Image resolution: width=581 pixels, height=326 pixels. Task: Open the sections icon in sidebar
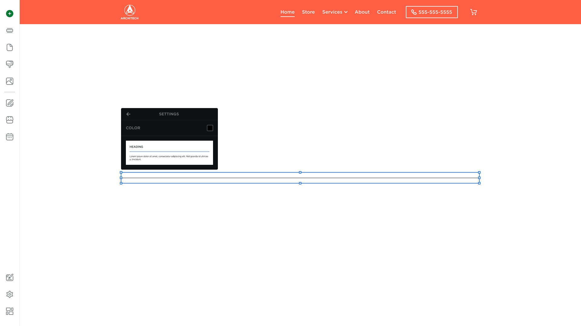10,30
